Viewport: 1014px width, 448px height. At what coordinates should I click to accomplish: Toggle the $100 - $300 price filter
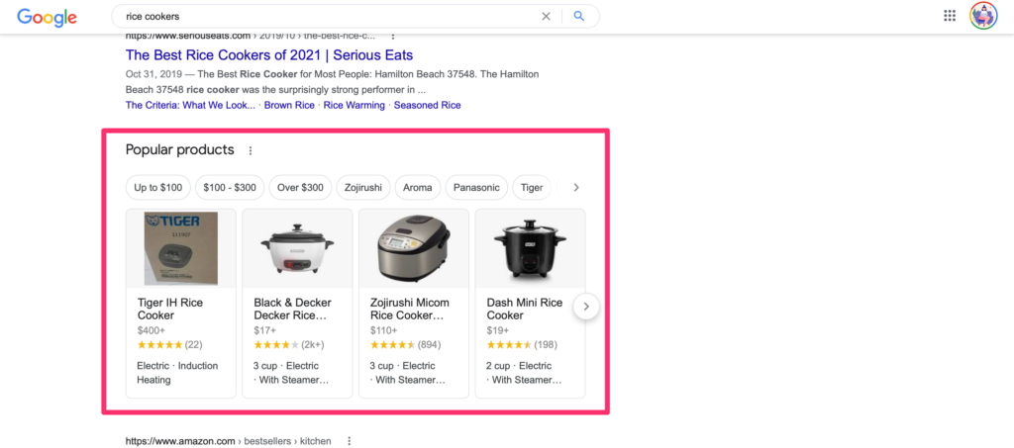click(229, 187)
